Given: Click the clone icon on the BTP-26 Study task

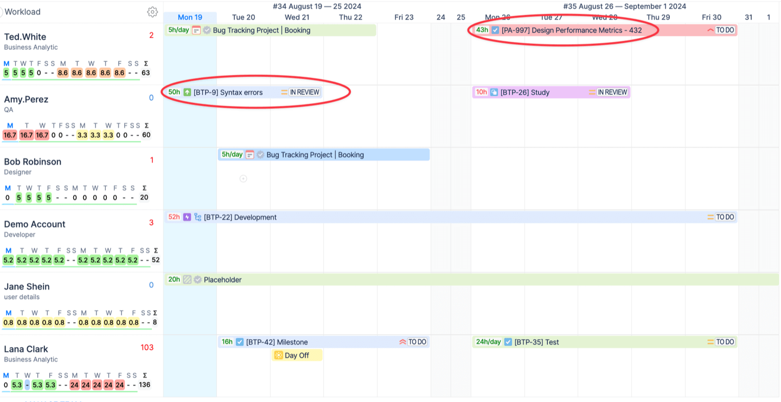Looking at the screenshot, I should click(x=495, y=92).
